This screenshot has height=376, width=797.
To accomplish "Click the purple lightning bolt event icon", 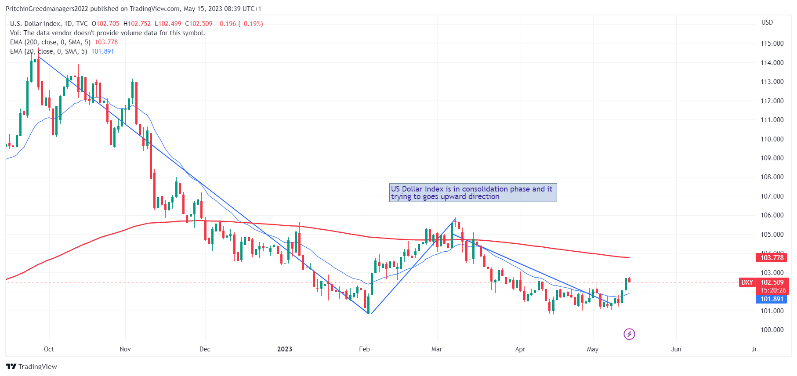I will [x=629, y=334].
